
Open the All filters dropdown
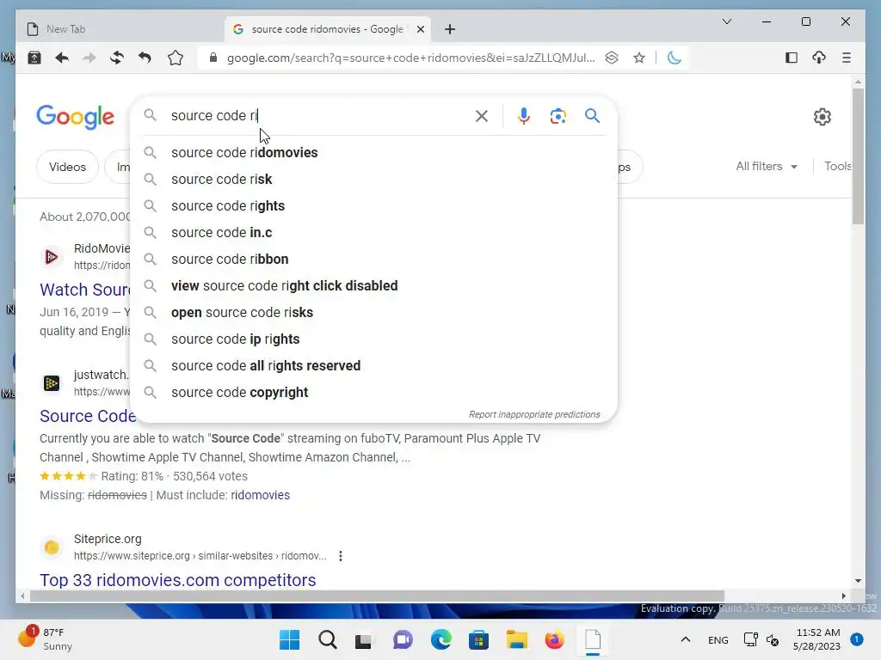coord(767,166)
